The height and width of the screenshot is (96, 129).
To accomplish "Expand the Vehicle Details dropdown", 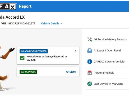I will pyautogui.click(x=52, y=23).
